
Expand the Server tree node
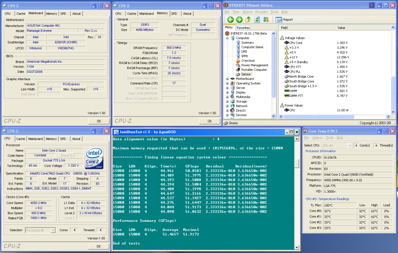228,88
